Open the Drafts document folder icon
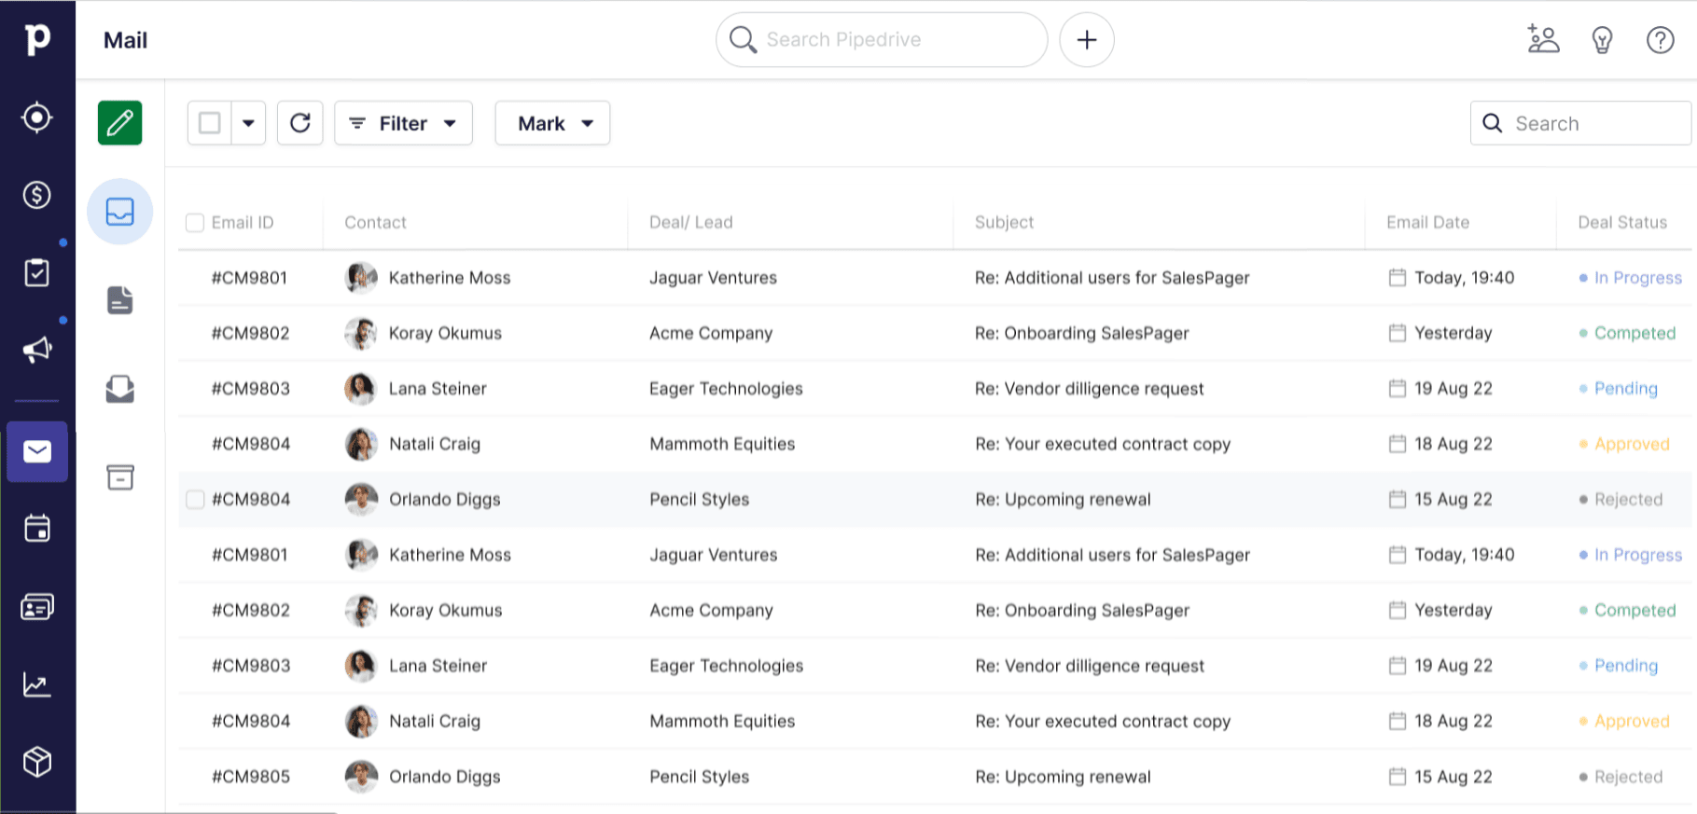 (119, 300)
